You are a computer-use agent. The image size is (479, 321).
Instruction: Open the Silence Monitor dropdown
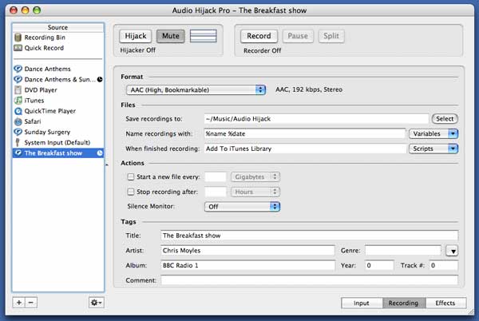(x=242, y=207)
